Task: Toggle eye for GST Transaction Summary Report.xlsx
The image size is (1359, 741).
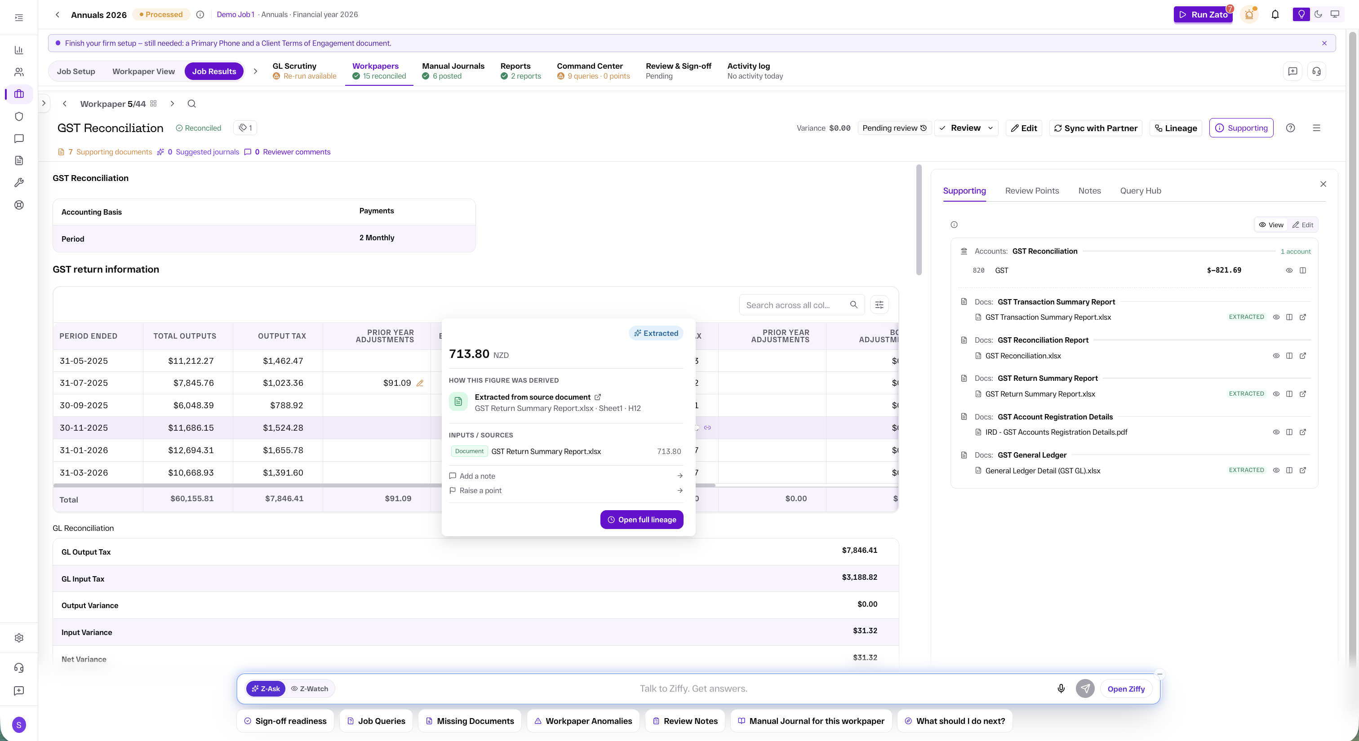Action: (x=1276, y=317)
